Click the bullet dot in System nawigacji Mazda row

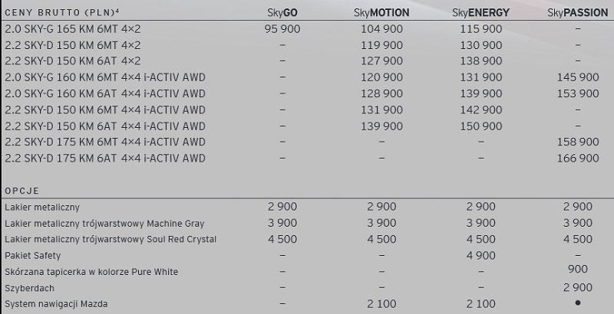pyautogui.click(x=578, y=303)
